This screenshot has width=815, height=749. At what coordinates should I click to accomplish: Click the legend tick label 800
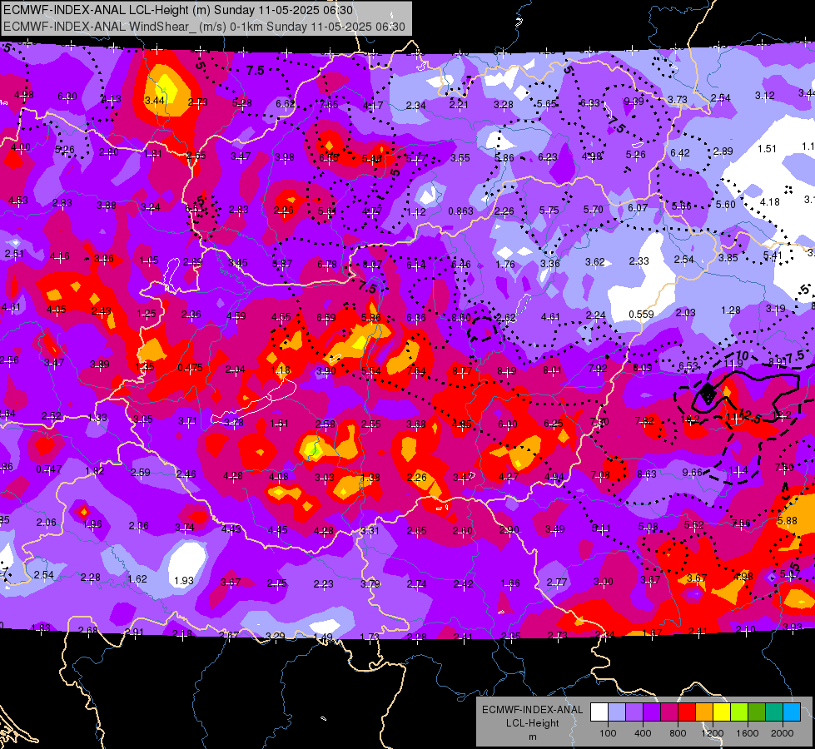pos(678,733)
